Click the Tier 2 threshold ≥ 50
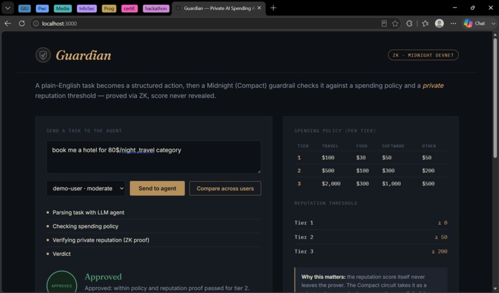 pyautogui.click(x=441, y=237)
